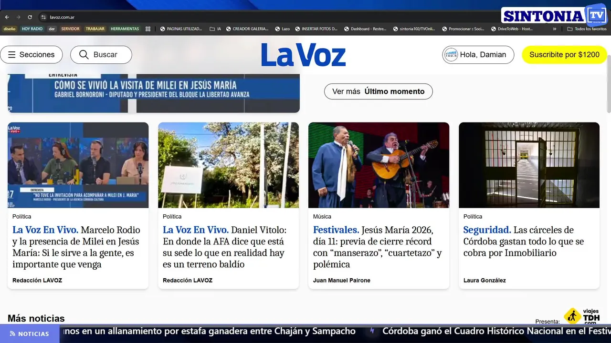Image resolution: width=611 pixels, height=343 pixels.
Task: Click 'Redacción LAVOZ' under Rodio story
Action: click(x=37, y=281)
